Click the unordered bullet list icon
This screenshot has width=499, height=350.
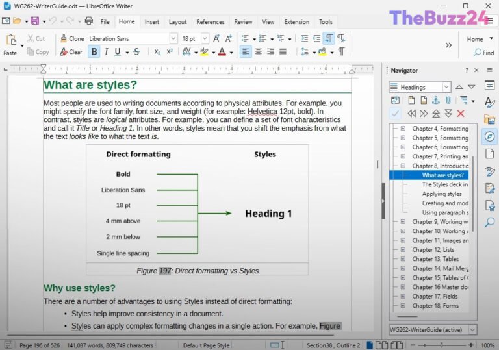coord(245,38)
